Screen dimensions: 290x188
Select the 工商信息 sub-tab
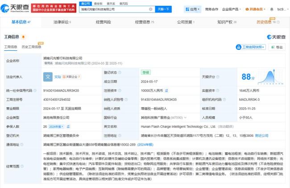[11, 47]
